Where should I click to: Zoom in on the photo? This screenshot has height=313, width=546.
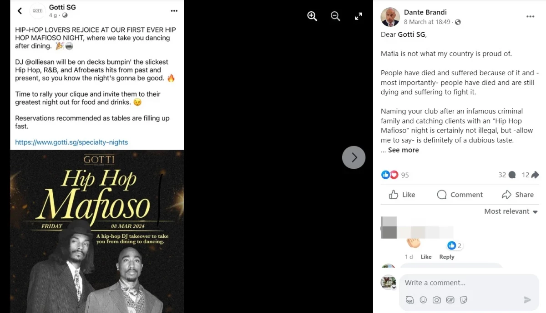click(312, 16)
